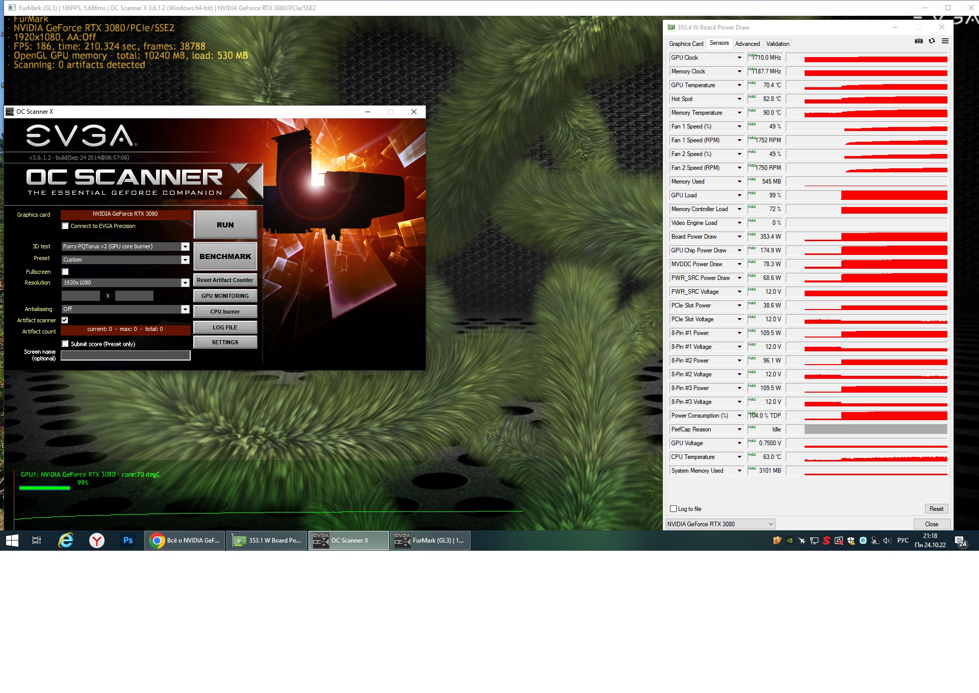
Task: Open Internet Explorer taskbar icon
Action: 66,541
